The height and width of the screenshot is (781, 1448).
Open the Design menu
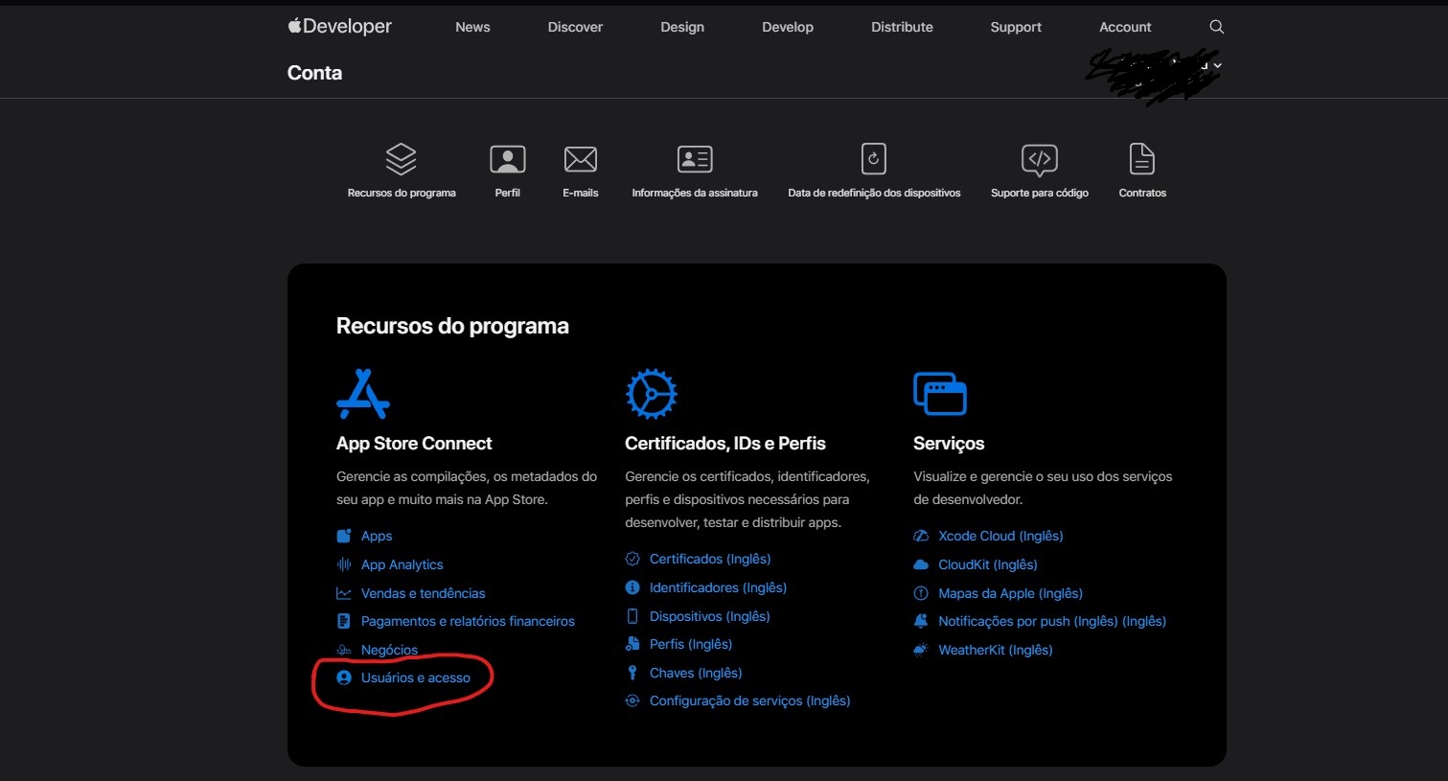tap(682, 27)
